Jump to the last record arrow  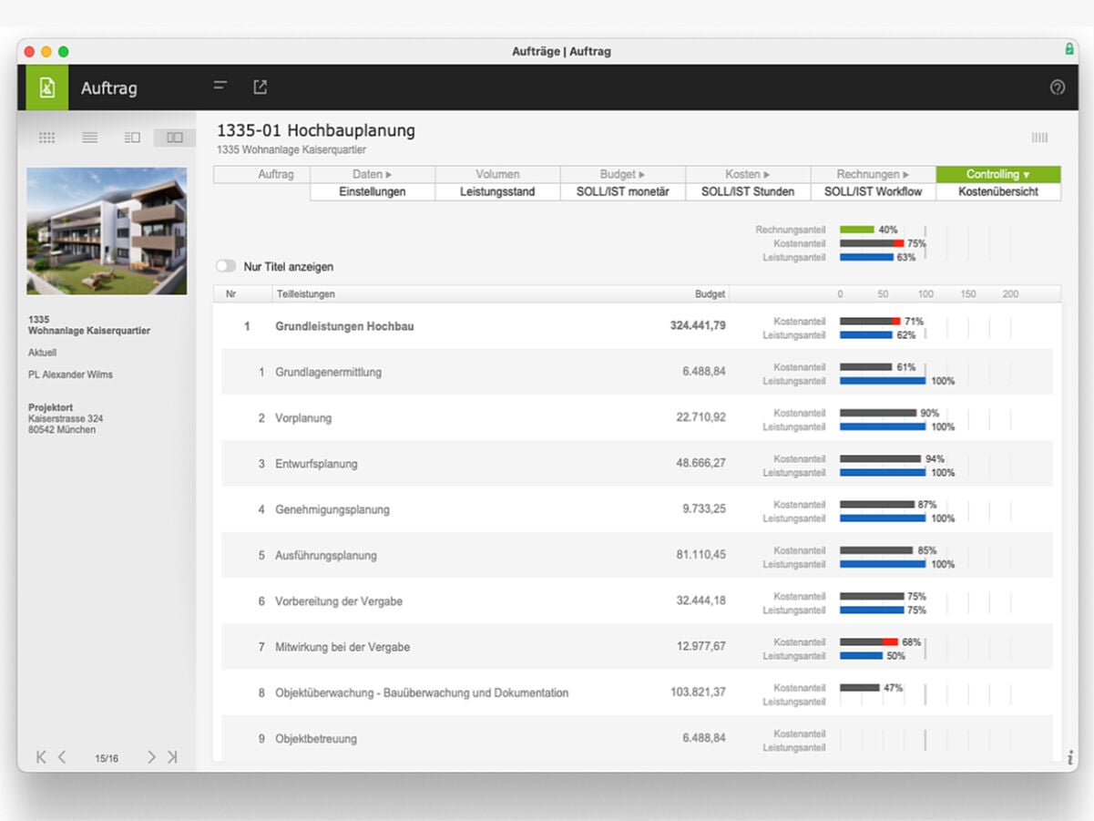pyautogui.click(x=172, y=757)
